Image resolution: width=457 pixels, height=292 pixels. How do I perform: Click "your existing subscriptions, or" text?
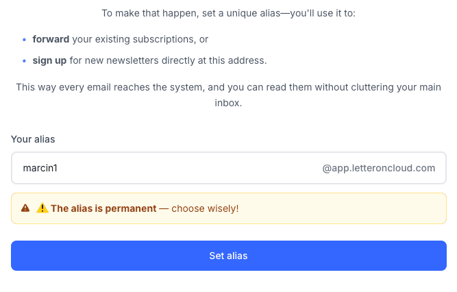140,39
